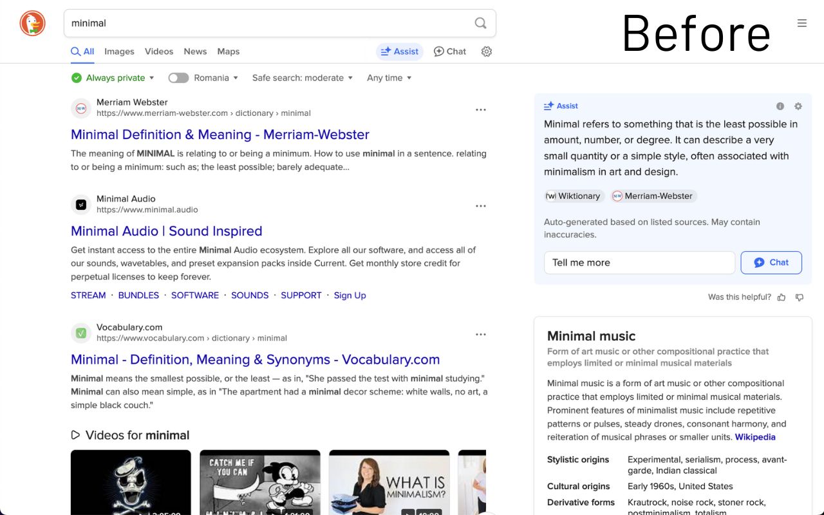Viewport: 824px width, 515px height.
Task: Click Videos for minimal play icon
Action: coord(76,435)
